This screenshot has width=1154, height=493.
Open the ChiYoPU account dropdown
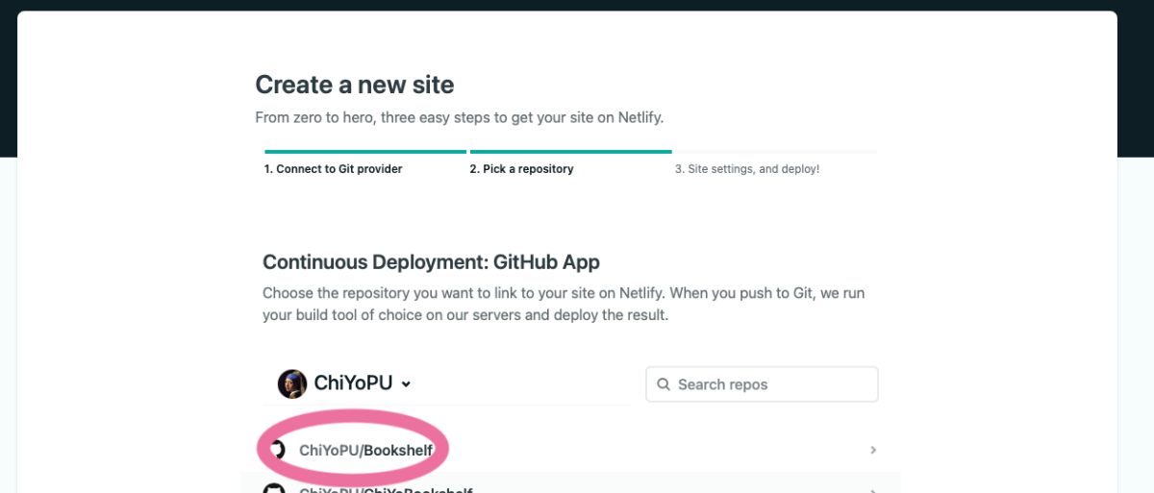click(x=345, y=383)
